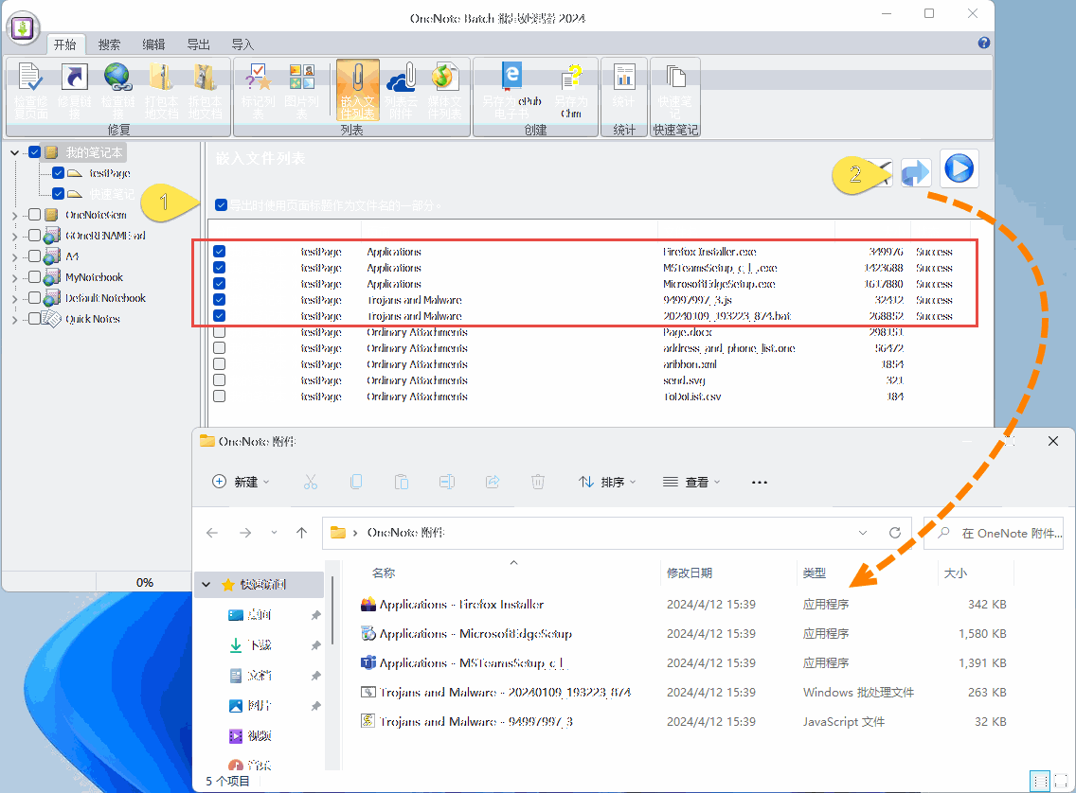Open the 新建 dropdown in Explorer
The height and width of the screenshot is (793, 1076).
pos(241,482)
